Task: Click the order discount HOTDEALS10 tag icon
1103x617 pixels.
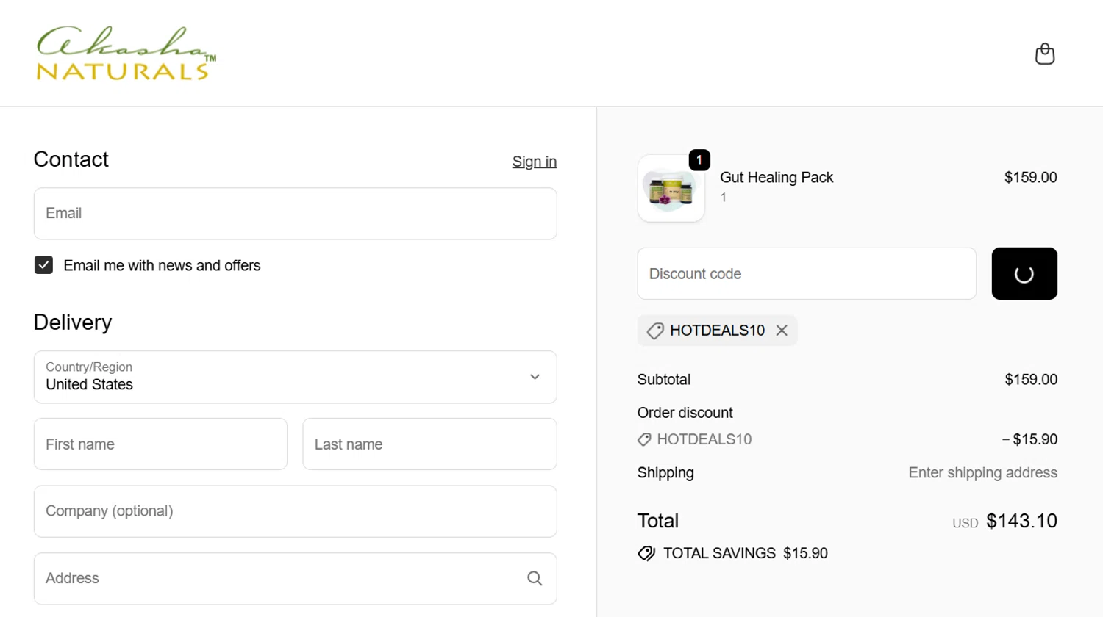Action: pyautogui.click(x=644, y=439)
